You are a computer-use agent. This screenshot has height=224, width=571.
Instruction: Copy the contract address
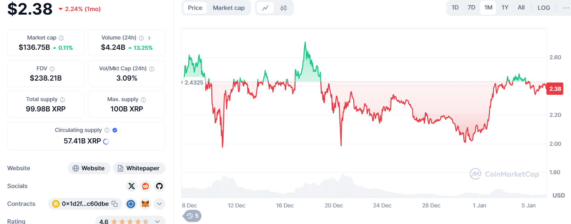pyautogui.click(x=115, y=204)
